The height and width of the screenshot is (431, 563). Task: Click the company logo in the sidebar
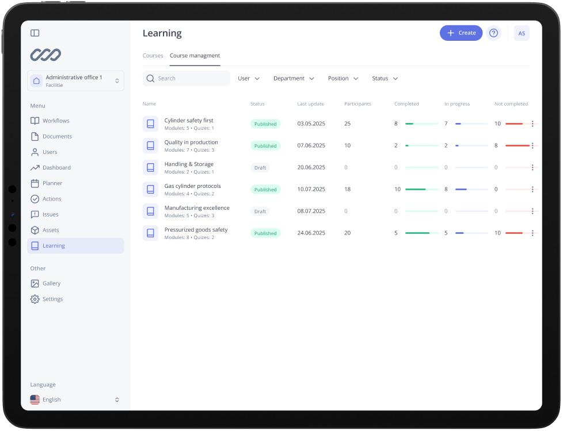coord(45,55)
